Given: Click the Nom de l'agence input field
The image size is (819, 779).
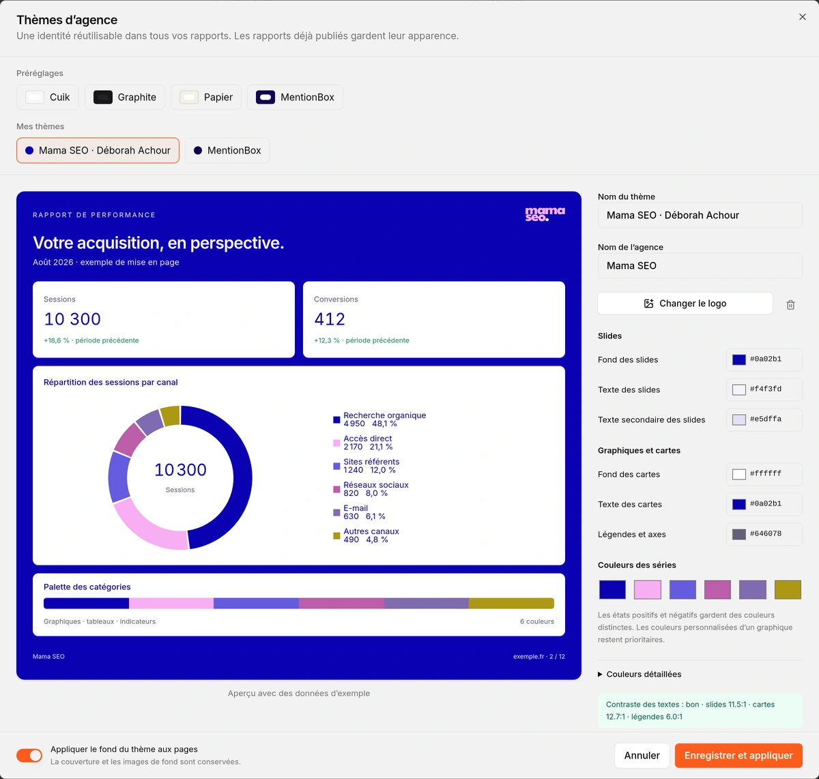Looking at the screenshot, I should 700,265.
